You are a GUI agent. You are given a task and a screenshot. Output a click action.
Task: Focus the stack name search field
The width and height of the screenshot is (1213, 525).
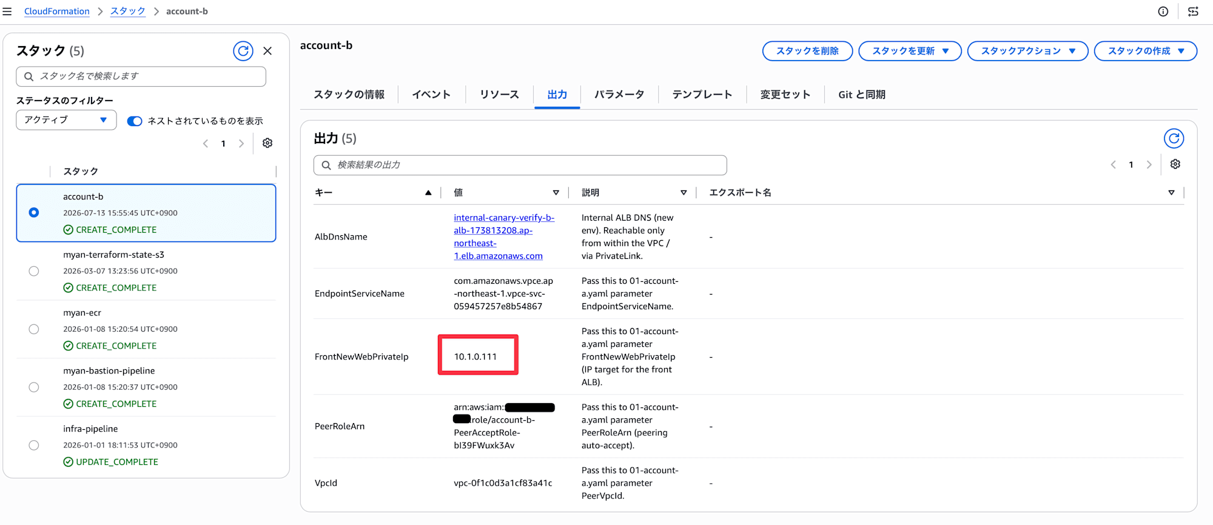[141, 76]
